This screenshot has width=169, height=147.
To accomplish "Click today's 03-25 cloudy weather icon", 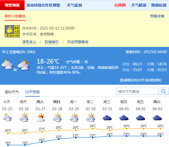I will (x=7, y=117).
